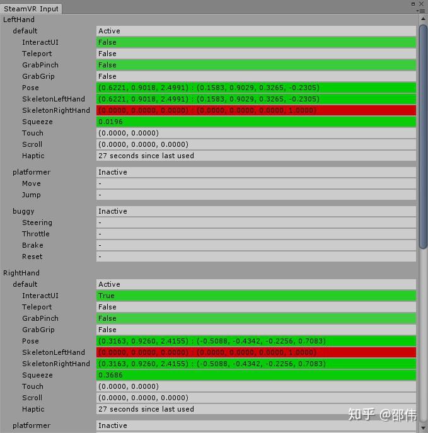Click RightHand default label
Image resolution: width=428 pixels, height=433 pixels.
coord(25,284)
